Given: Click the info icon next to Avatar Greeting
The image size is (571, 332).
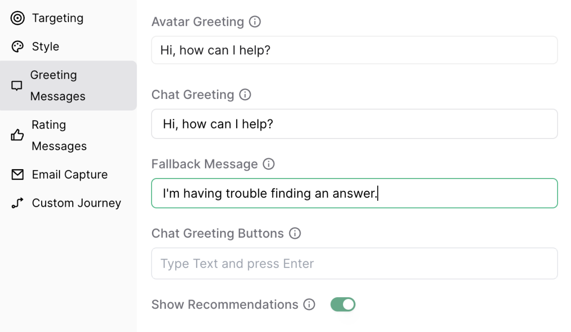Looking at the screenshot, I should pyautogui.click(x=255, y=21).
